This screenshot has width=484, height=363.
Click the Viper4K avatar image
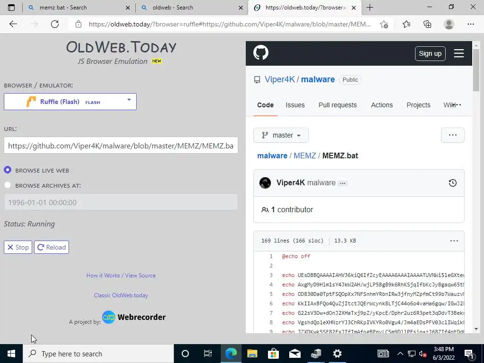click(265, 183)
